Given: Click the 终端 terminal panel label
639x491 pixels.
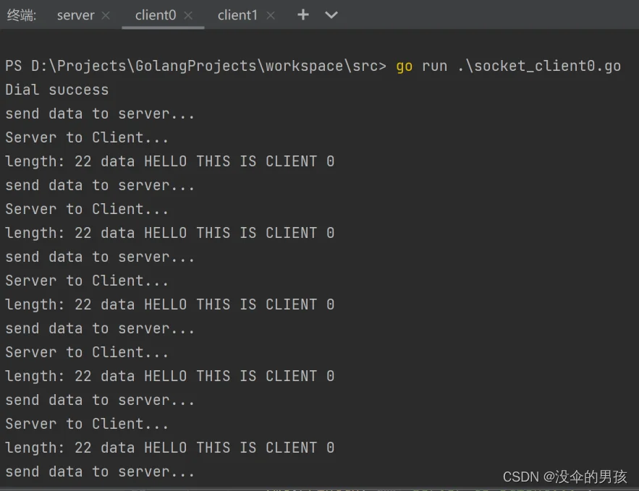Looking at the screenshot, I should point(22,15).
